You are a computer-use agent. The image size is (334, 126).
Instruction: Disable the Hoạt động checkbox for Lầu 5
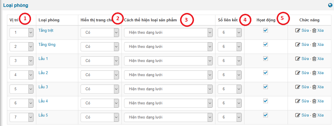click(x=266, y=115)
